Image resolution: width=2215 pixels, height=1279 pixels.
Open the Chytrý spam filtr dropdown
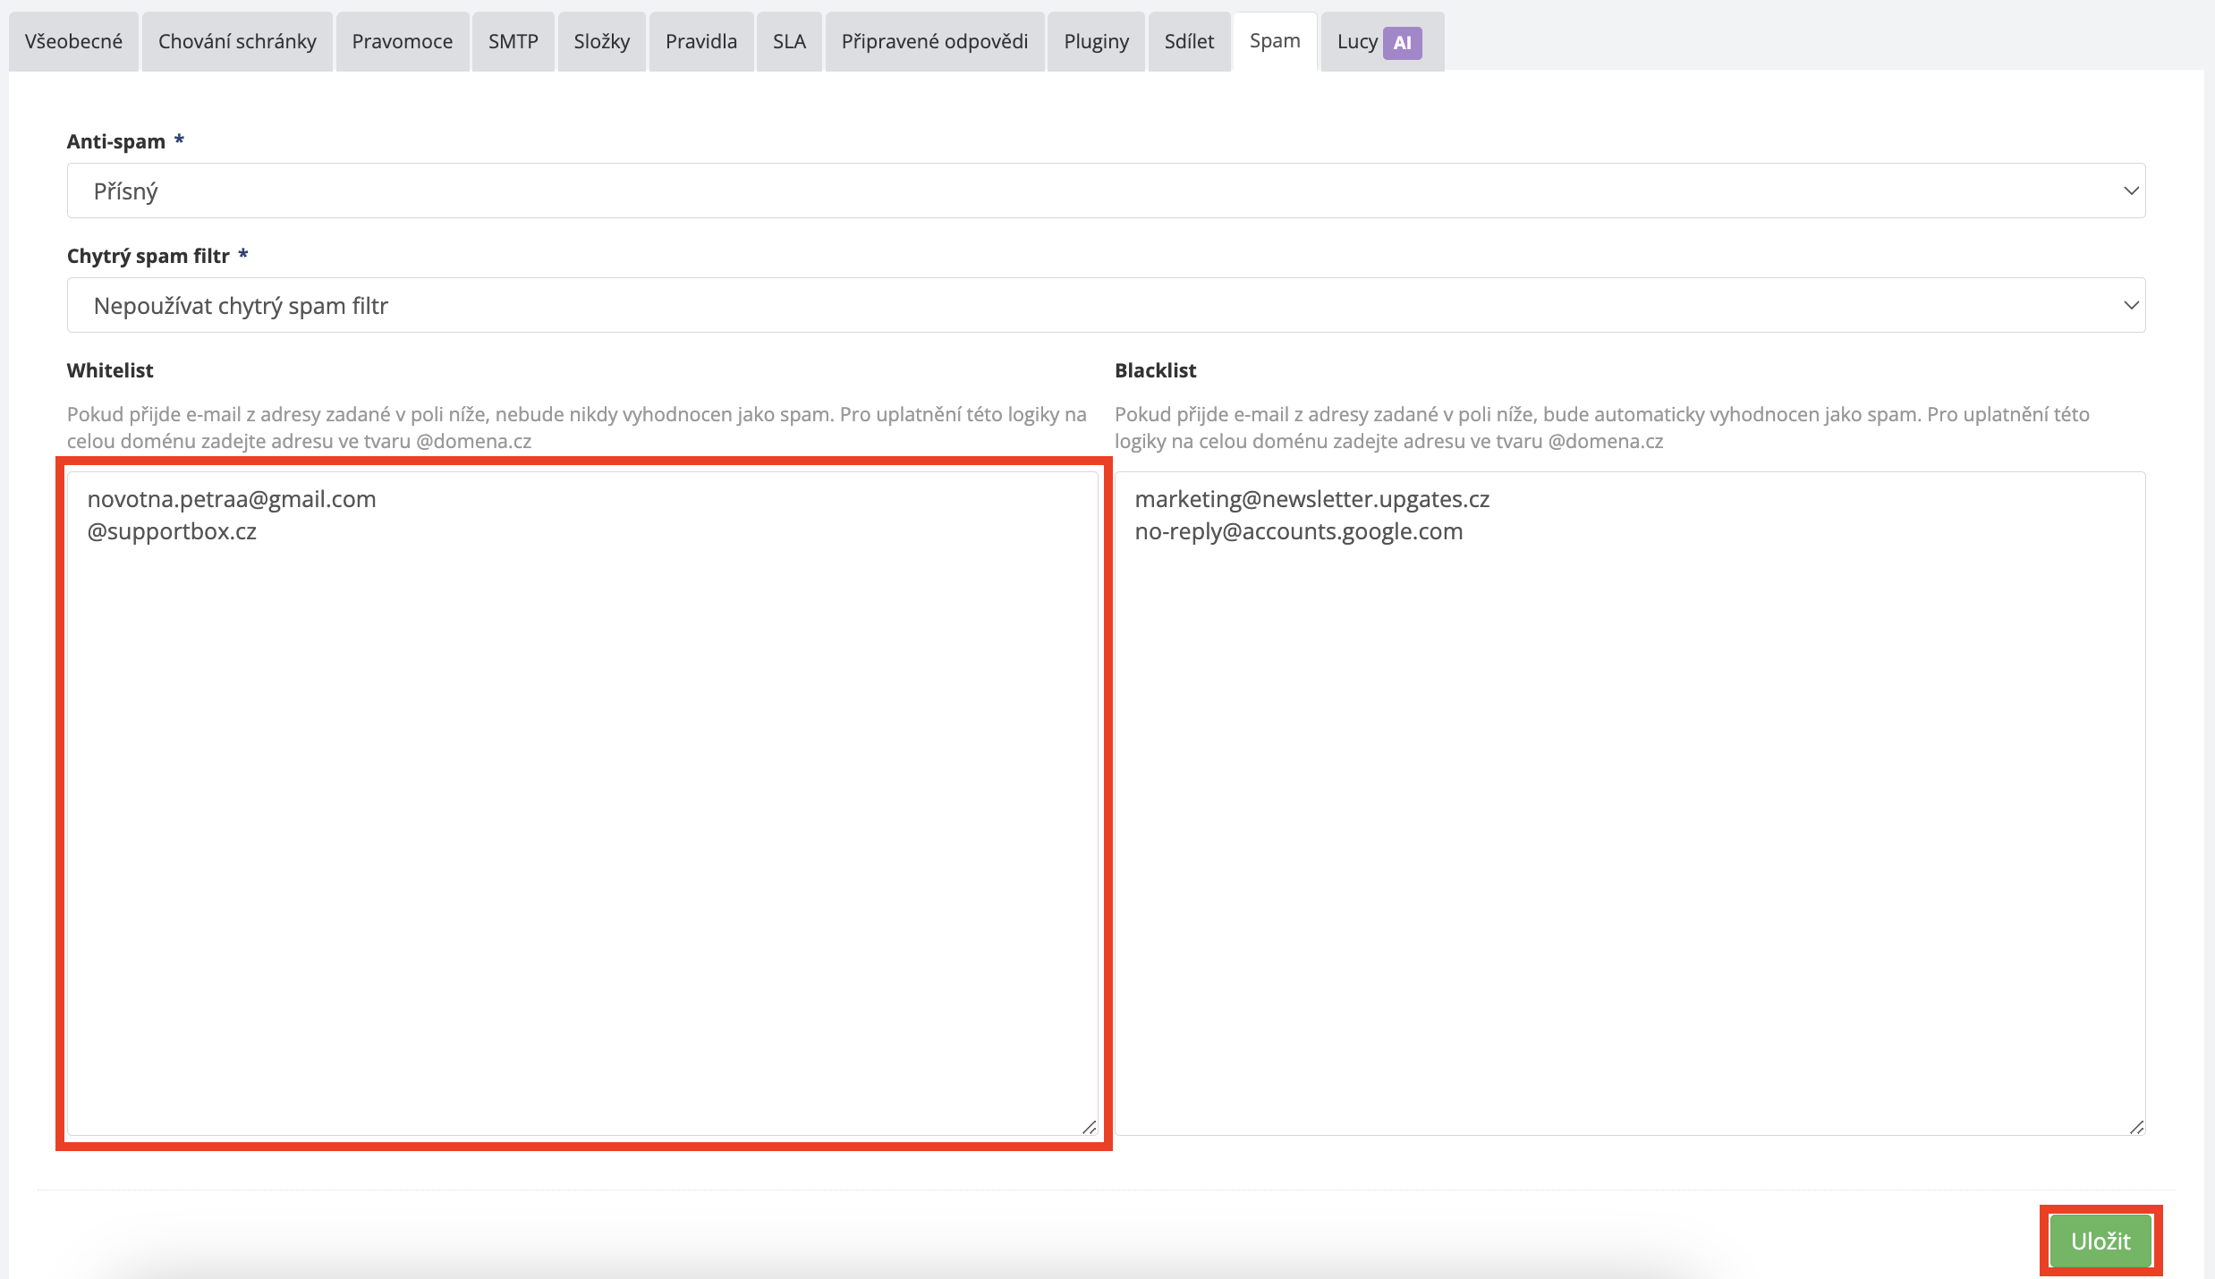tap(1106, 305)
